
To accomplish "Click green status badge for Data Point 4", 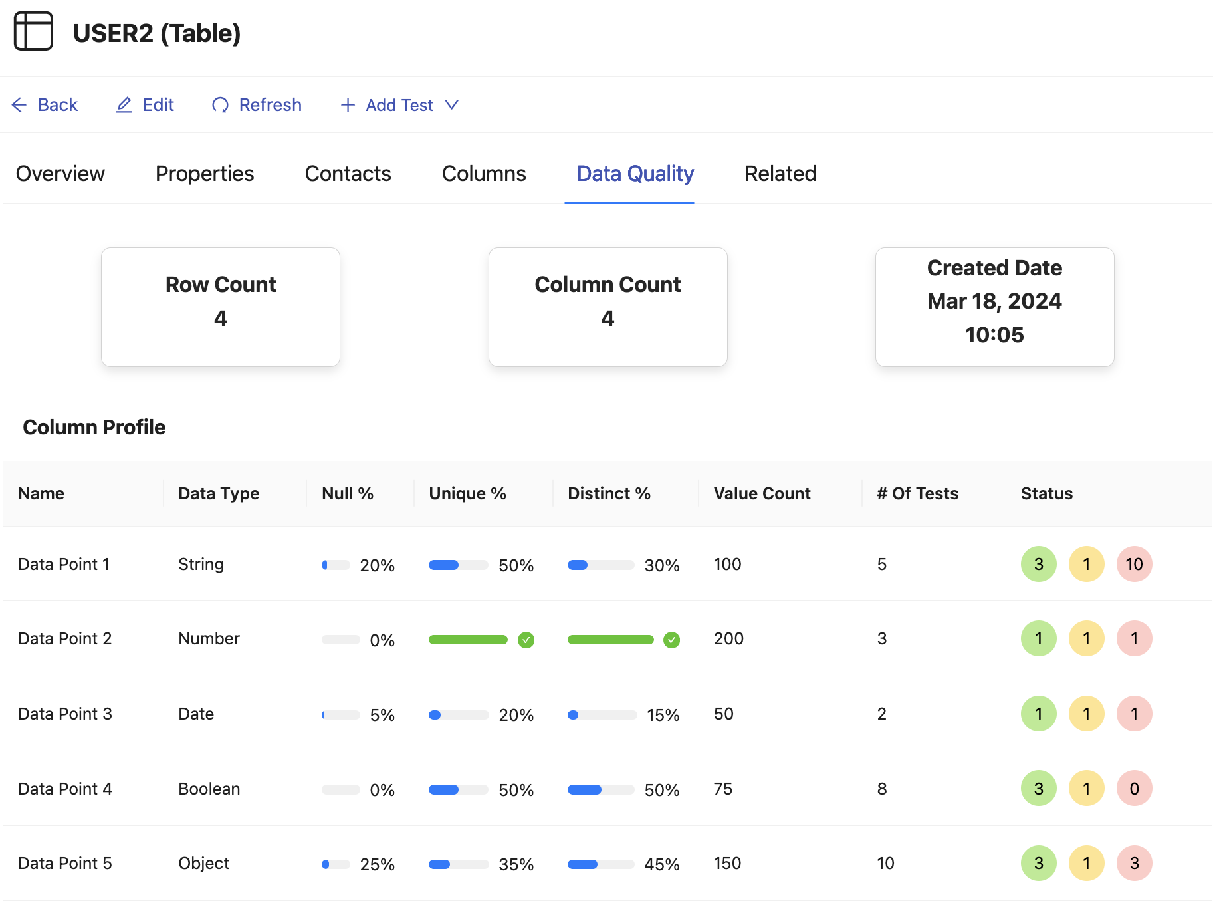I will point(1038,789).
